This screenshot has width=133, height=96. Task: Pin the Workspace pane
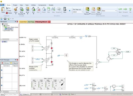(15, 22)
